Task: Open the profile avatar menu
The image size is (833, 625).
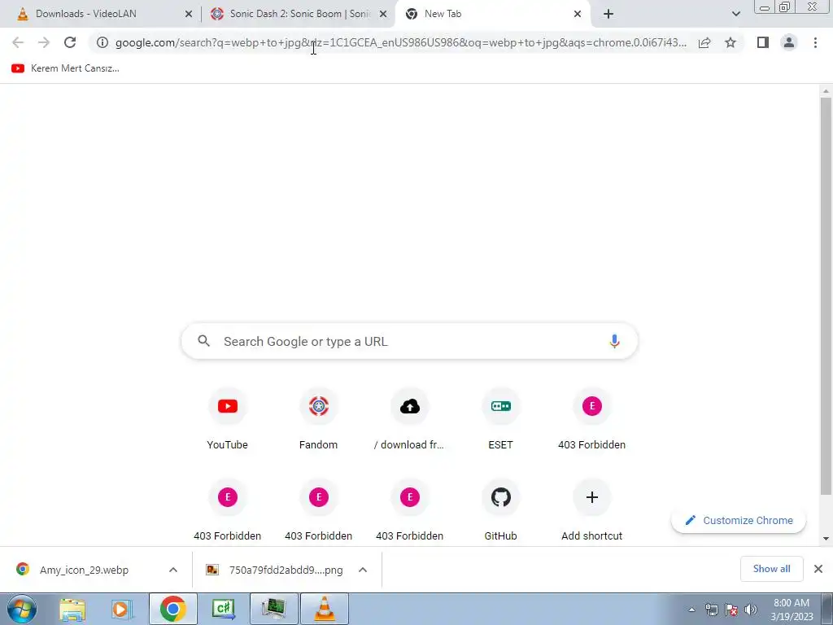Action: [789, 42]
